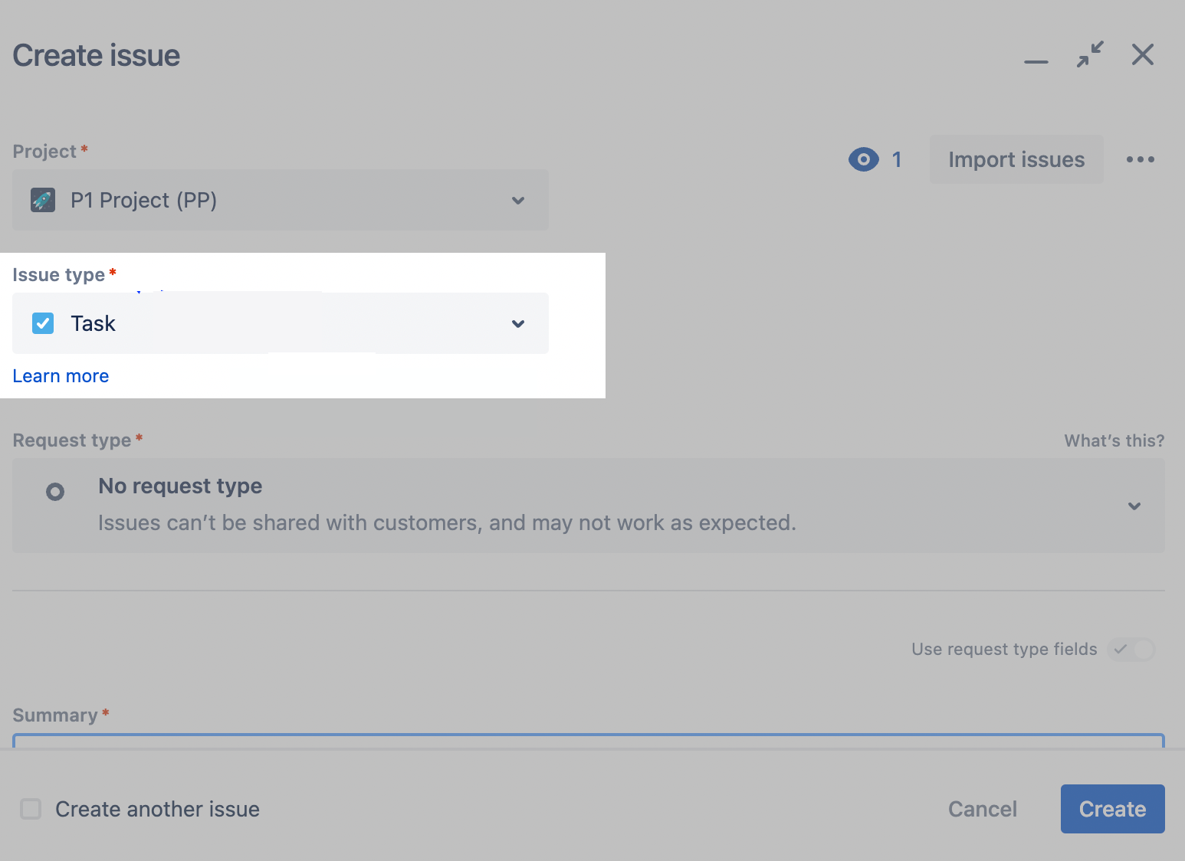1185x861 pixels.
Task: Click the No request type circle icon
Action: tap(55, 491)
